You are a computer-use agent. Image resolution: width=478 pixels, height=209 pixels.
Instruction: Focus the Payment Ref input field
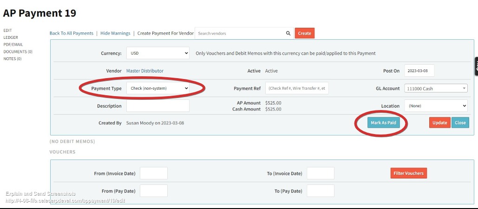[297, 88]
